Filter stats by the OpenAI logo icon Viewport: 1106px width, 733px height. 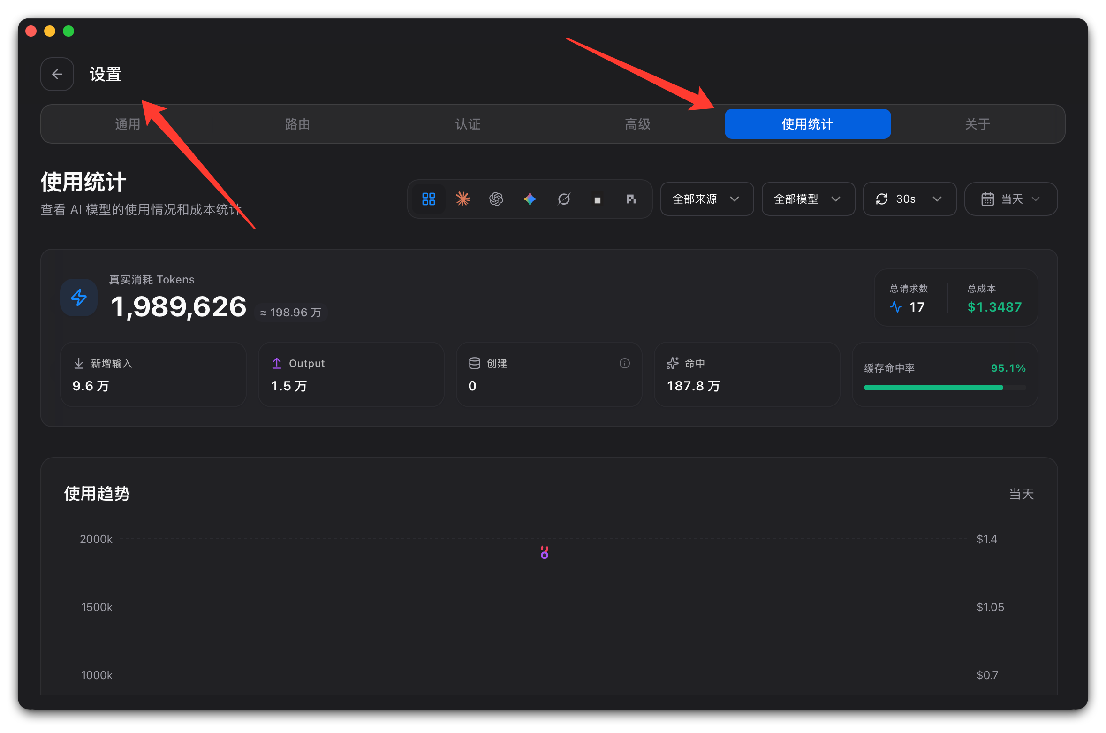pyautogui.click(x=496, y=199)
